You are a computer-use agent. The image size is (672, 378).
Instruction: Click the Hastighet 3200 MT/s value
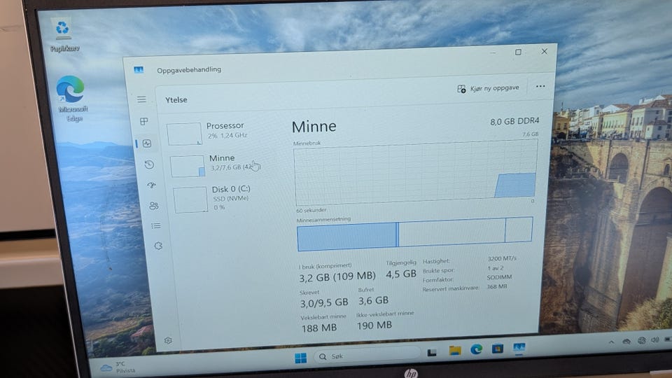click(502, 258)
